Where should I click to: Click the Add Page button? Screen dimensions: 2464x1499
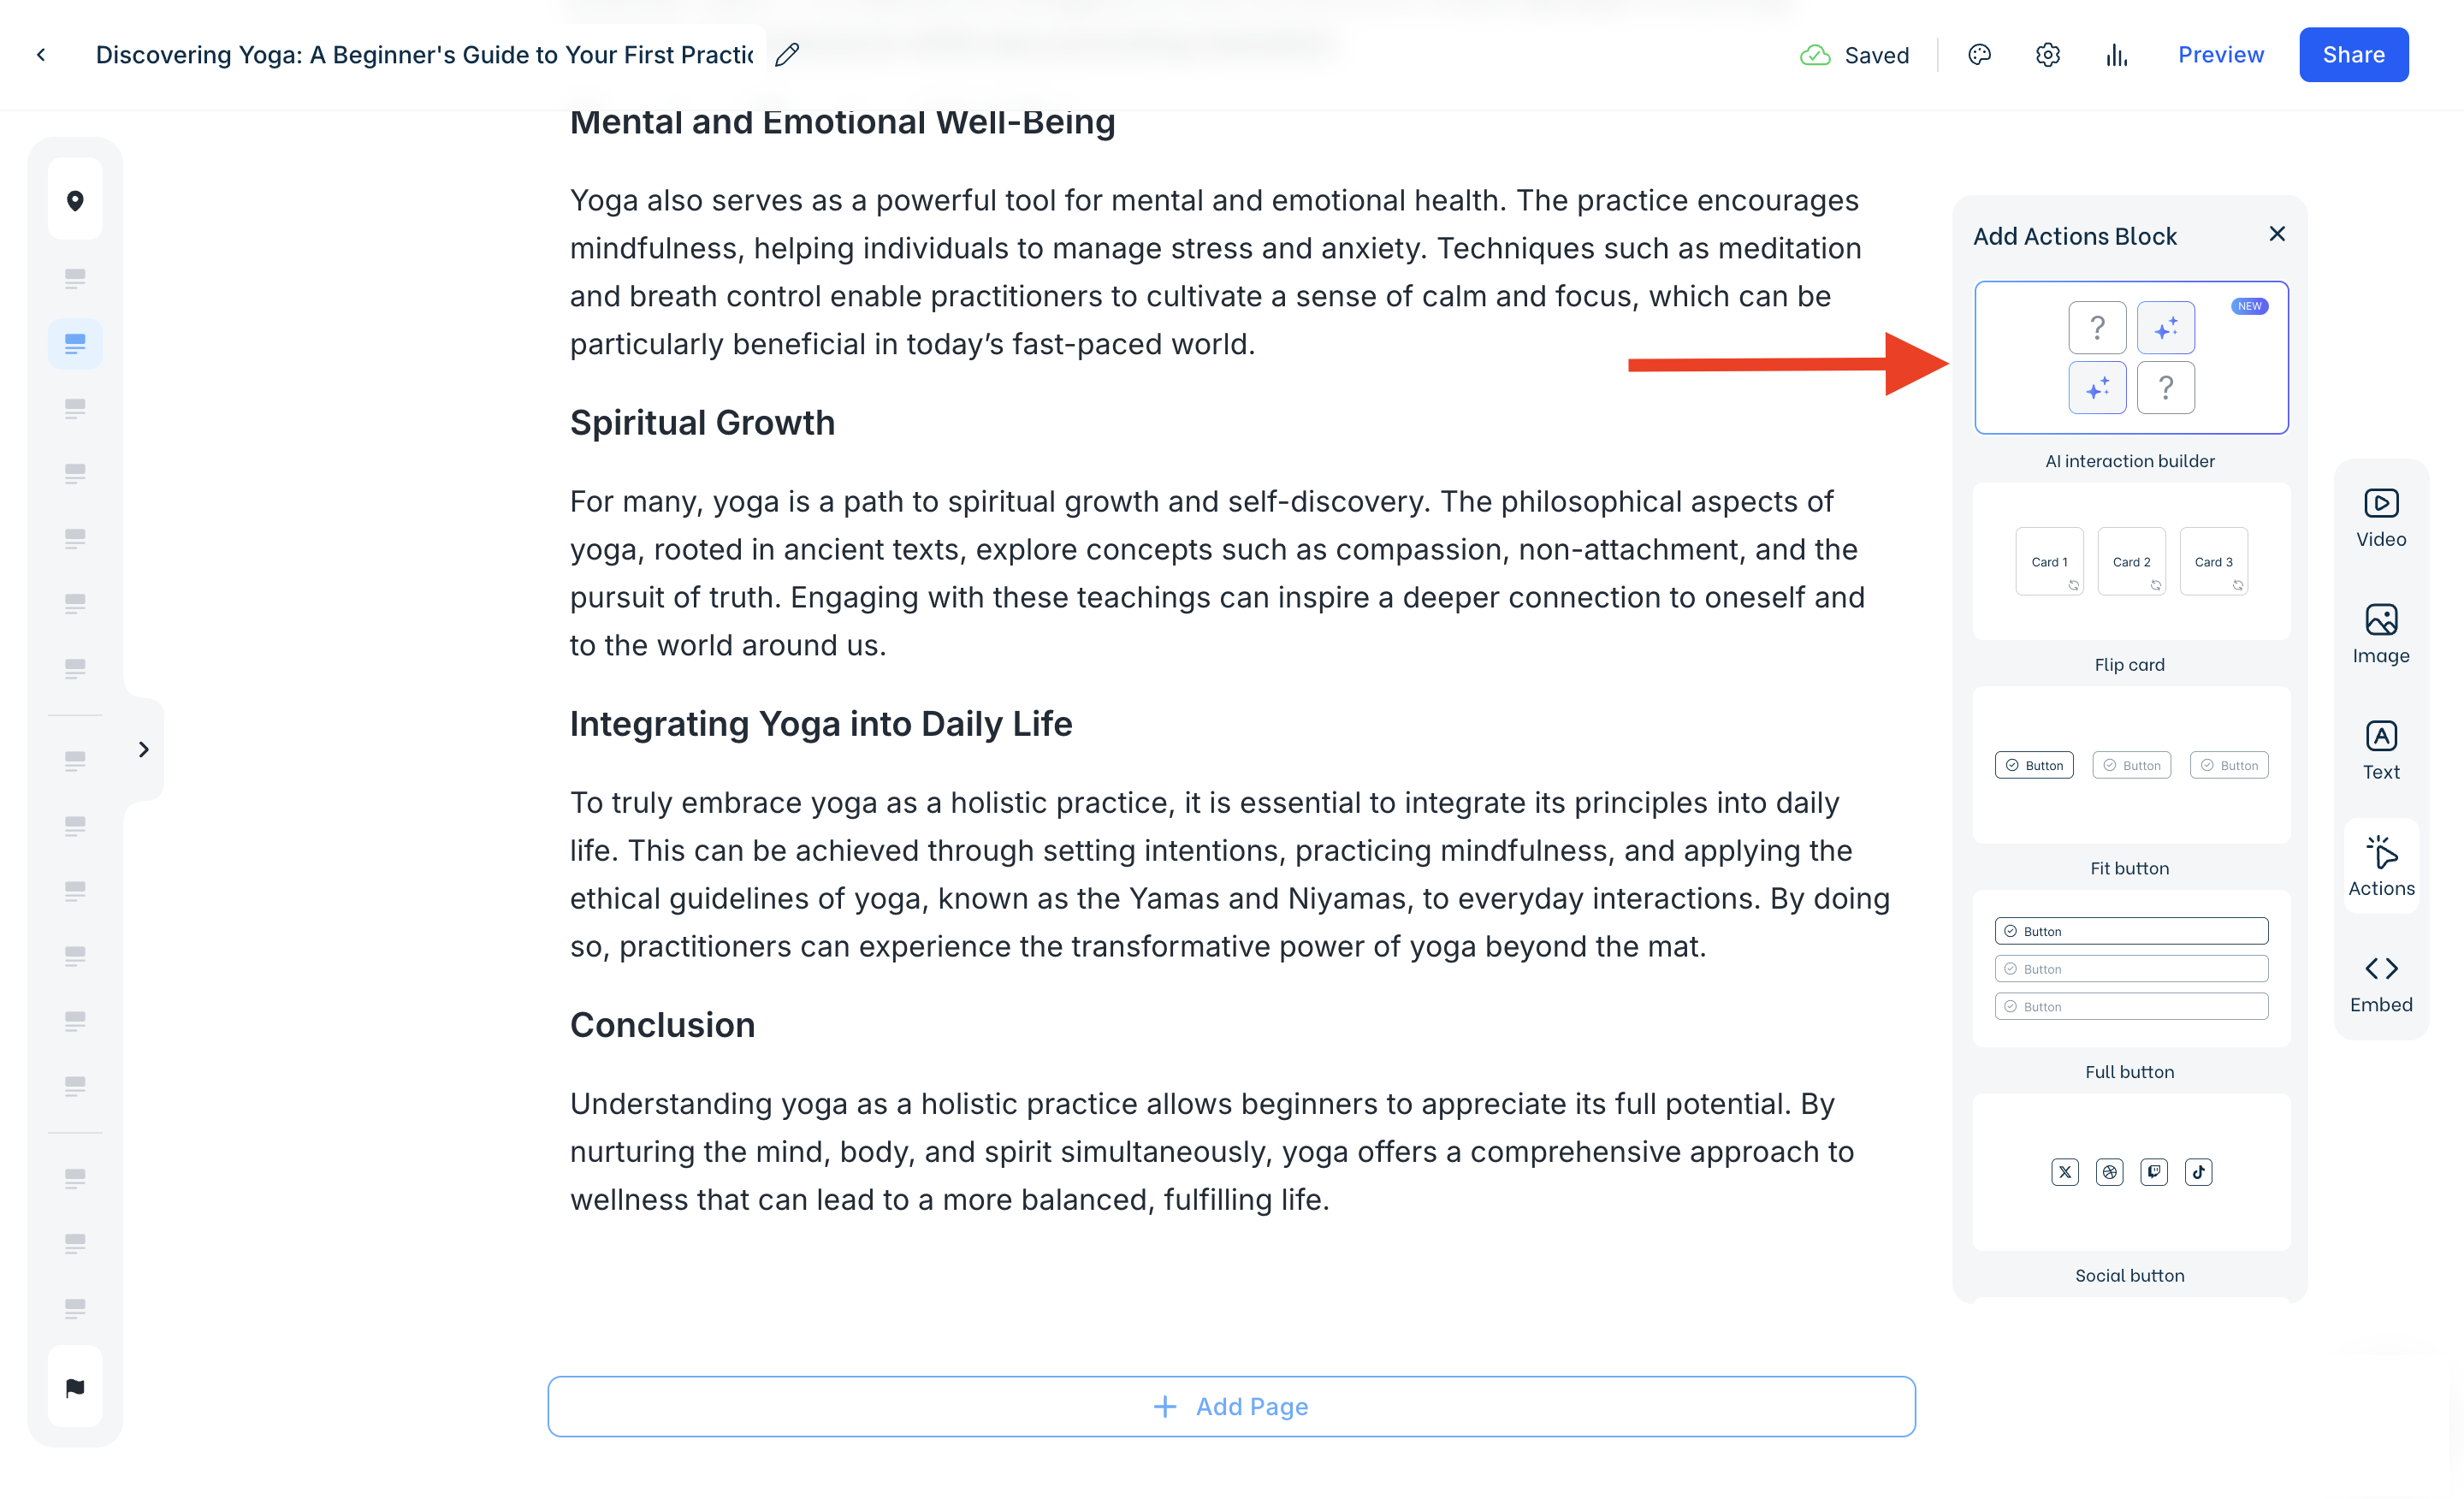point(1231,1406)
